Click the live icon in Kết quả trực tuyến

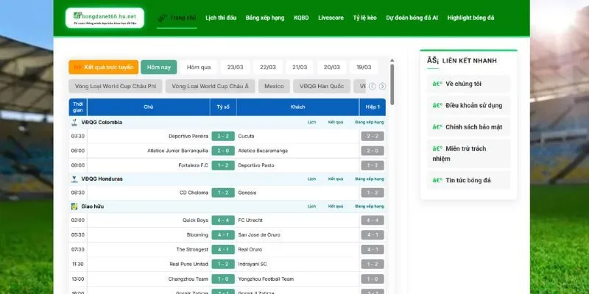click(78, 68)
